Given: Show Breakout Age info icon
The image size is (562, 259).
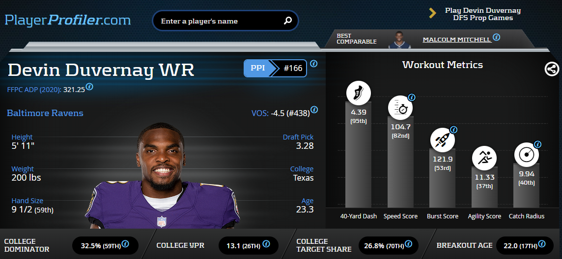Looking at the screenshot, I should pos(541,244).
